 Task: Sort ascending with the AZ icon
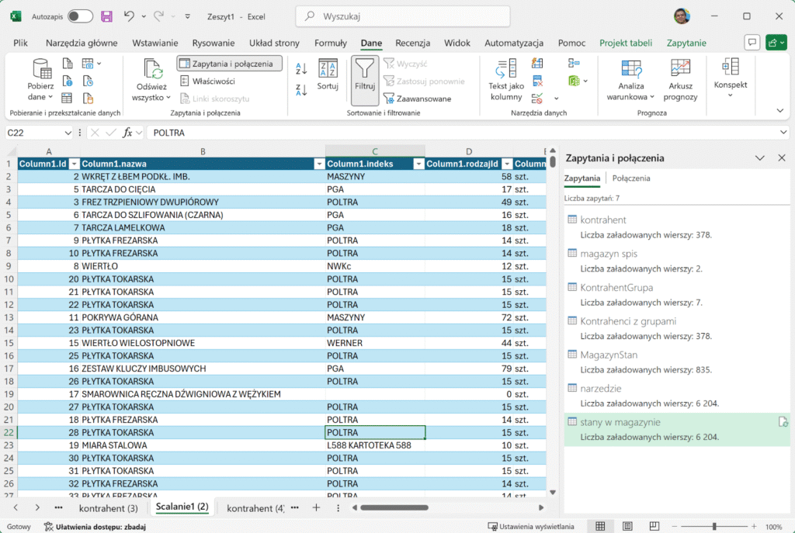pos(303,67)
